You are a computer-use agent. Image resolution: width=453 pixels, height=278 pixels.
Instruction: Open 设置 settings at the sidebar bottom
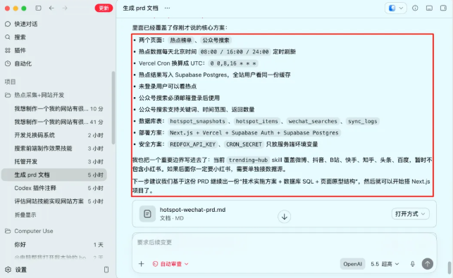point(21,270)
